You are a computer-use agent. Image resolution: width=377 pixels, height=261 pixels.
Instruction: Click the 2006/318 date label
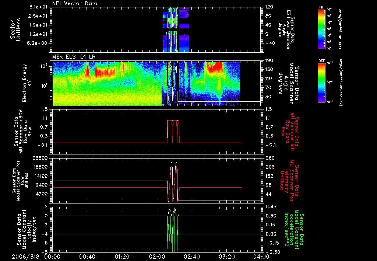25,257
